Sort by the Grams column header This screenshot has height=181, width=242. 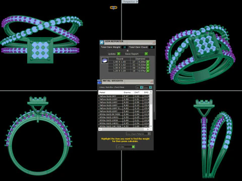coord(128,93)
